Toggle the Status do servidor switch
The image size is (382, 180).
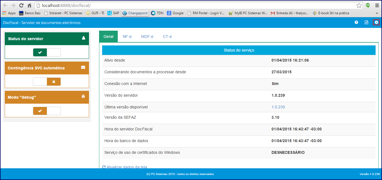coord(47,52)
